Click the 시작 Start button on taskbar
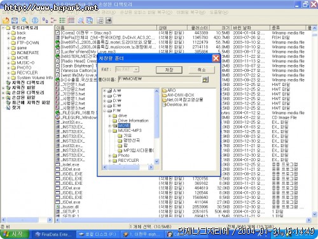The height and width of the screenshot is (239, 318). (x=14, y=235)
